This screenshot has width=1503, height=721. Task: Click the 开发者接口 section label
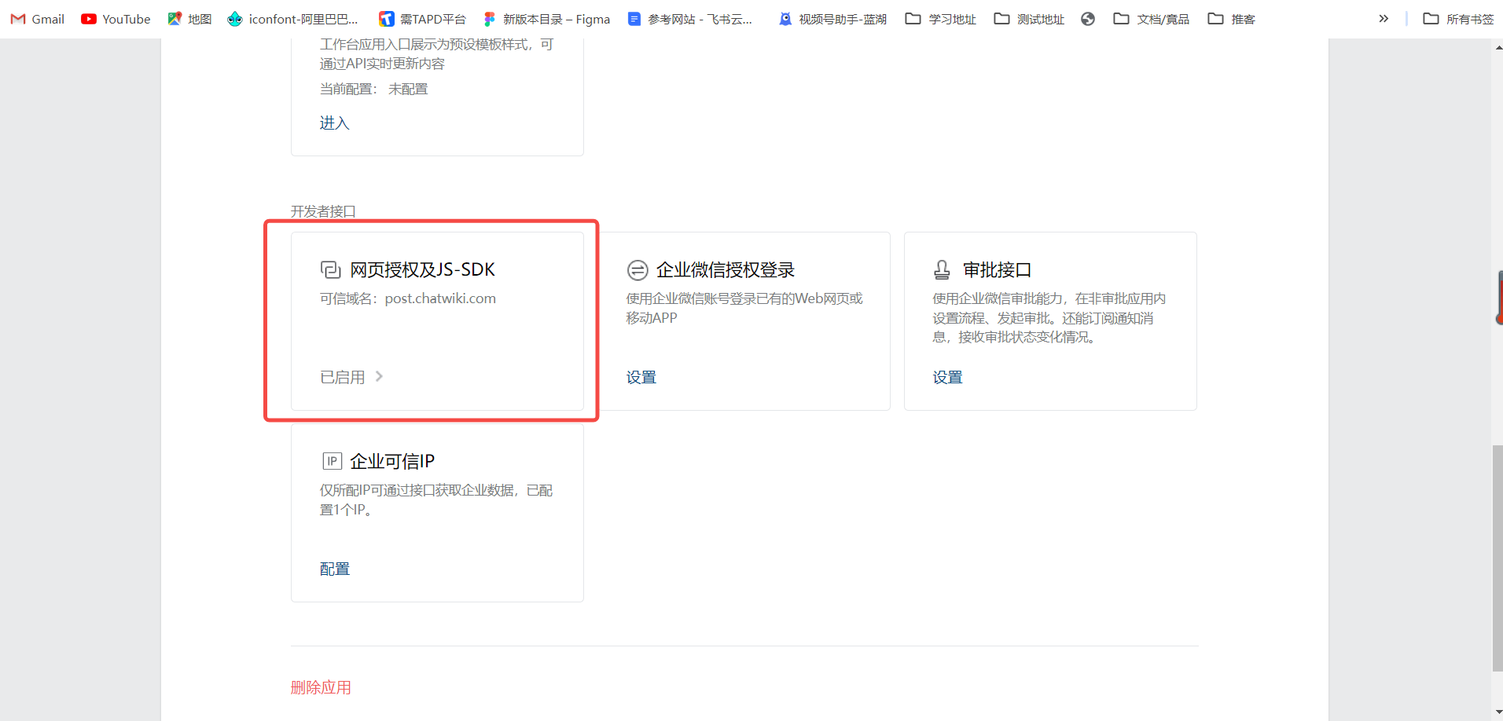(x=323, y=211)
